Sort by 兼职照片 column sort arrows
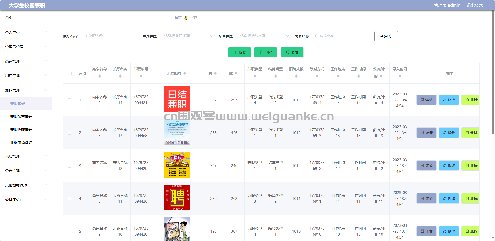Image resolution: width=495 pixels, height=241 pixels. coord(185,73)
